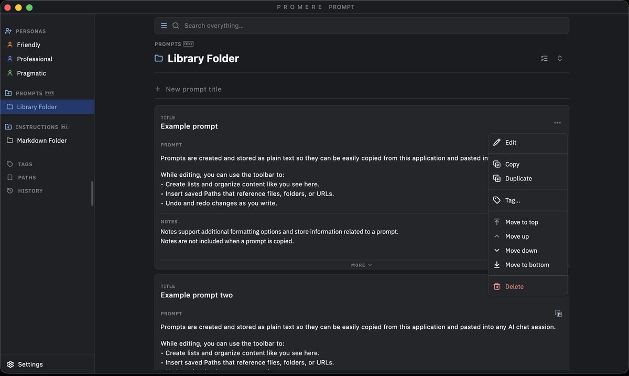Open Library Folder in the sidebar

(47, 107)
